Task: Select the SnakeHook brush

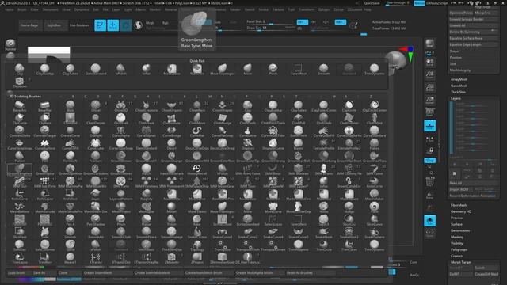Action: coord(323,233)
